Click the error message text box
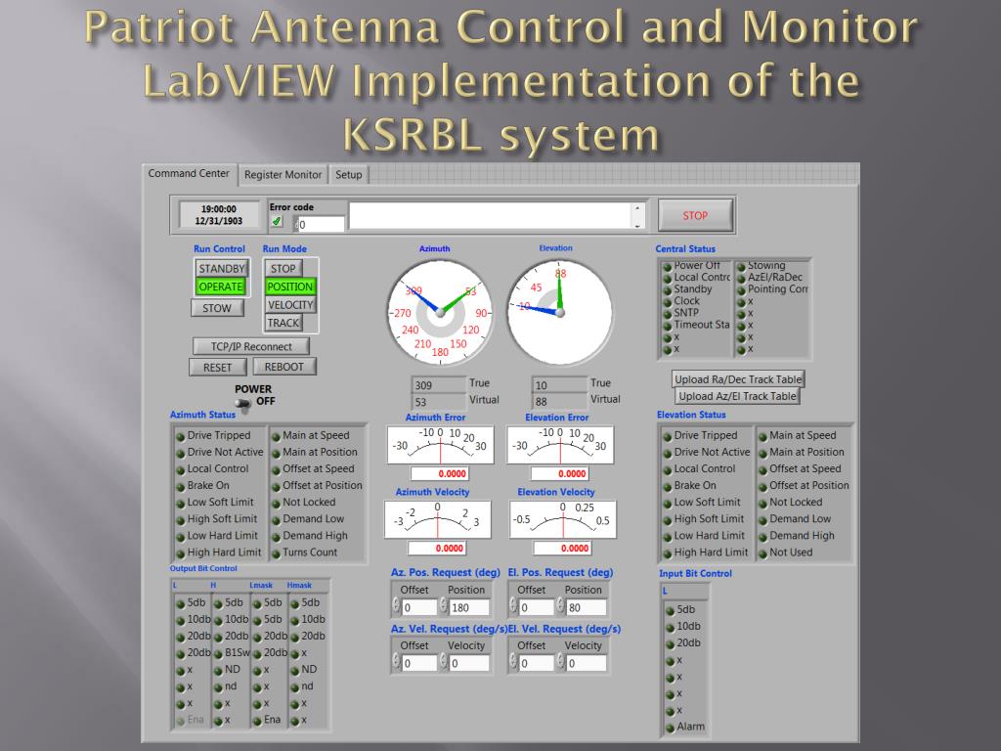Image resolution: width=1001 pixels, height=751 pixels. 491,216
